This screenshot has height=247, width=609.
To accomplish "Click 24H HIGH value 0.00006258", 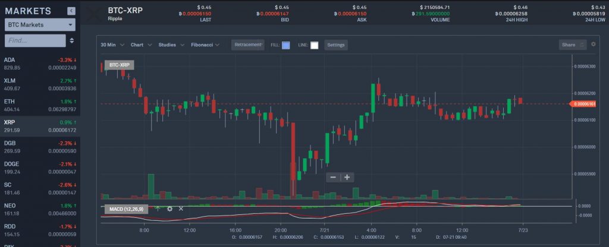I will (511, 14).
